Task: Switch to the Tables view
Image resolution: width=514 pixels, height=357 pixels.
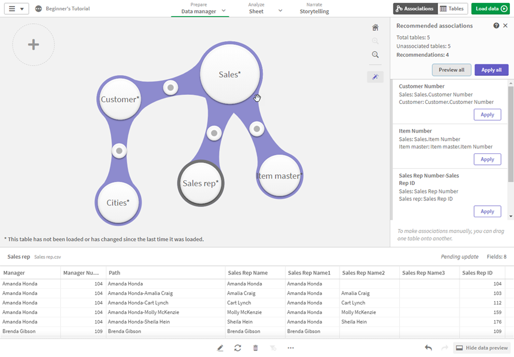Action: 452,9
